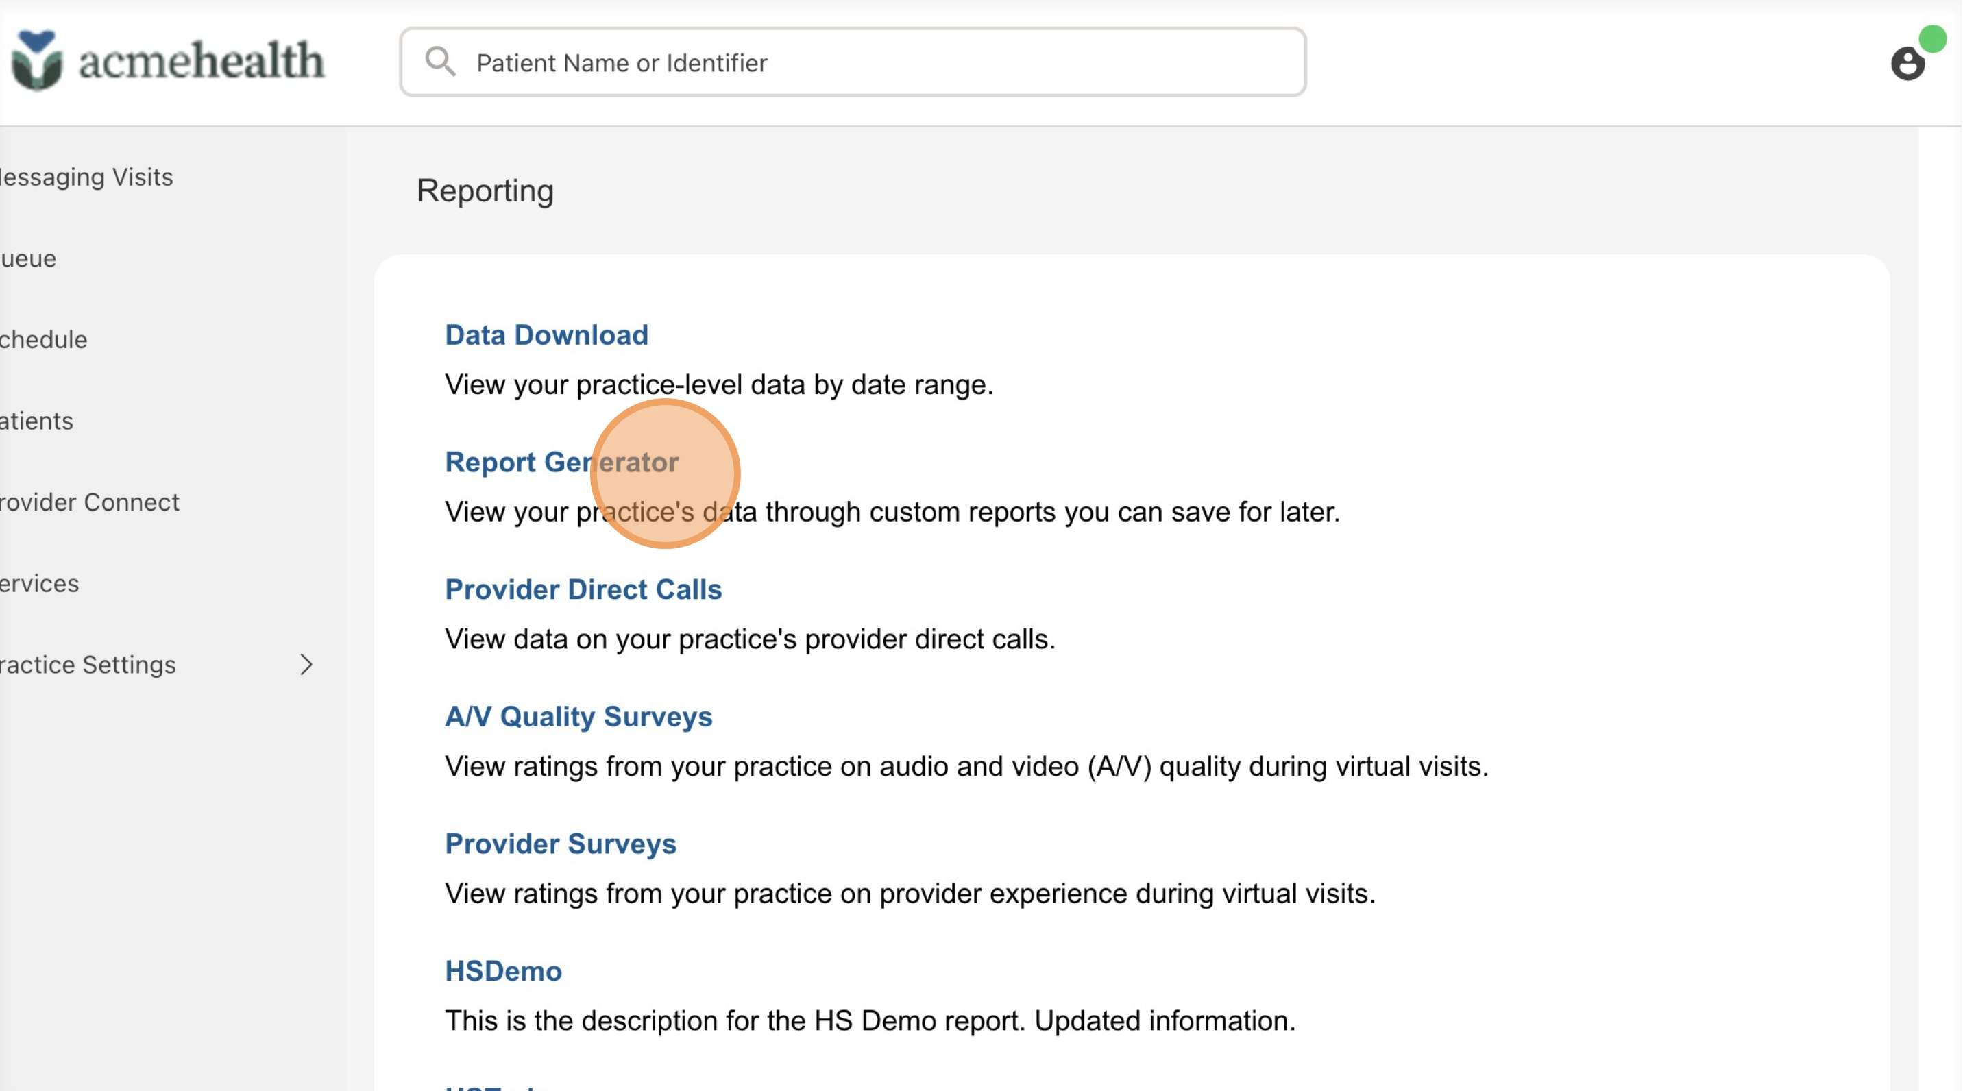Select Patients in the sidebar
Image resolution: width=1963 pixels, height=1091 pixels.
(36, 421)
